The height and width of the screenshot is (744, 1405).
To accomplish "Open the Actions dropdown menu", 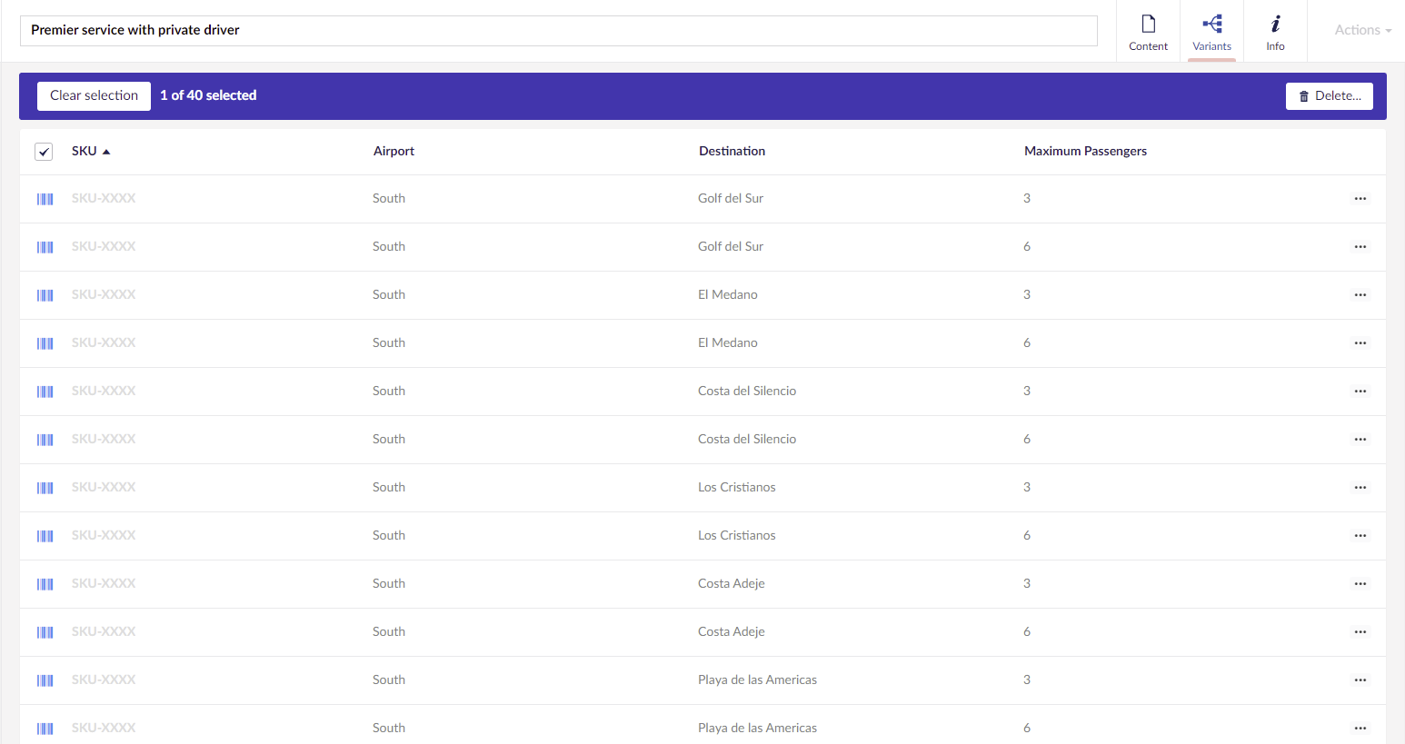I will [x=1362, y=30].
